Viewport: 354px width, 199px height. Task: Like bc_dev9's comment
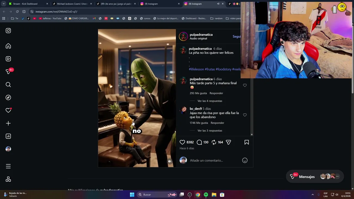[245, 115]
